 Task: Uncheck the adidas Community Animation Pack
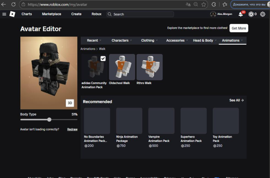click(103, 59)
